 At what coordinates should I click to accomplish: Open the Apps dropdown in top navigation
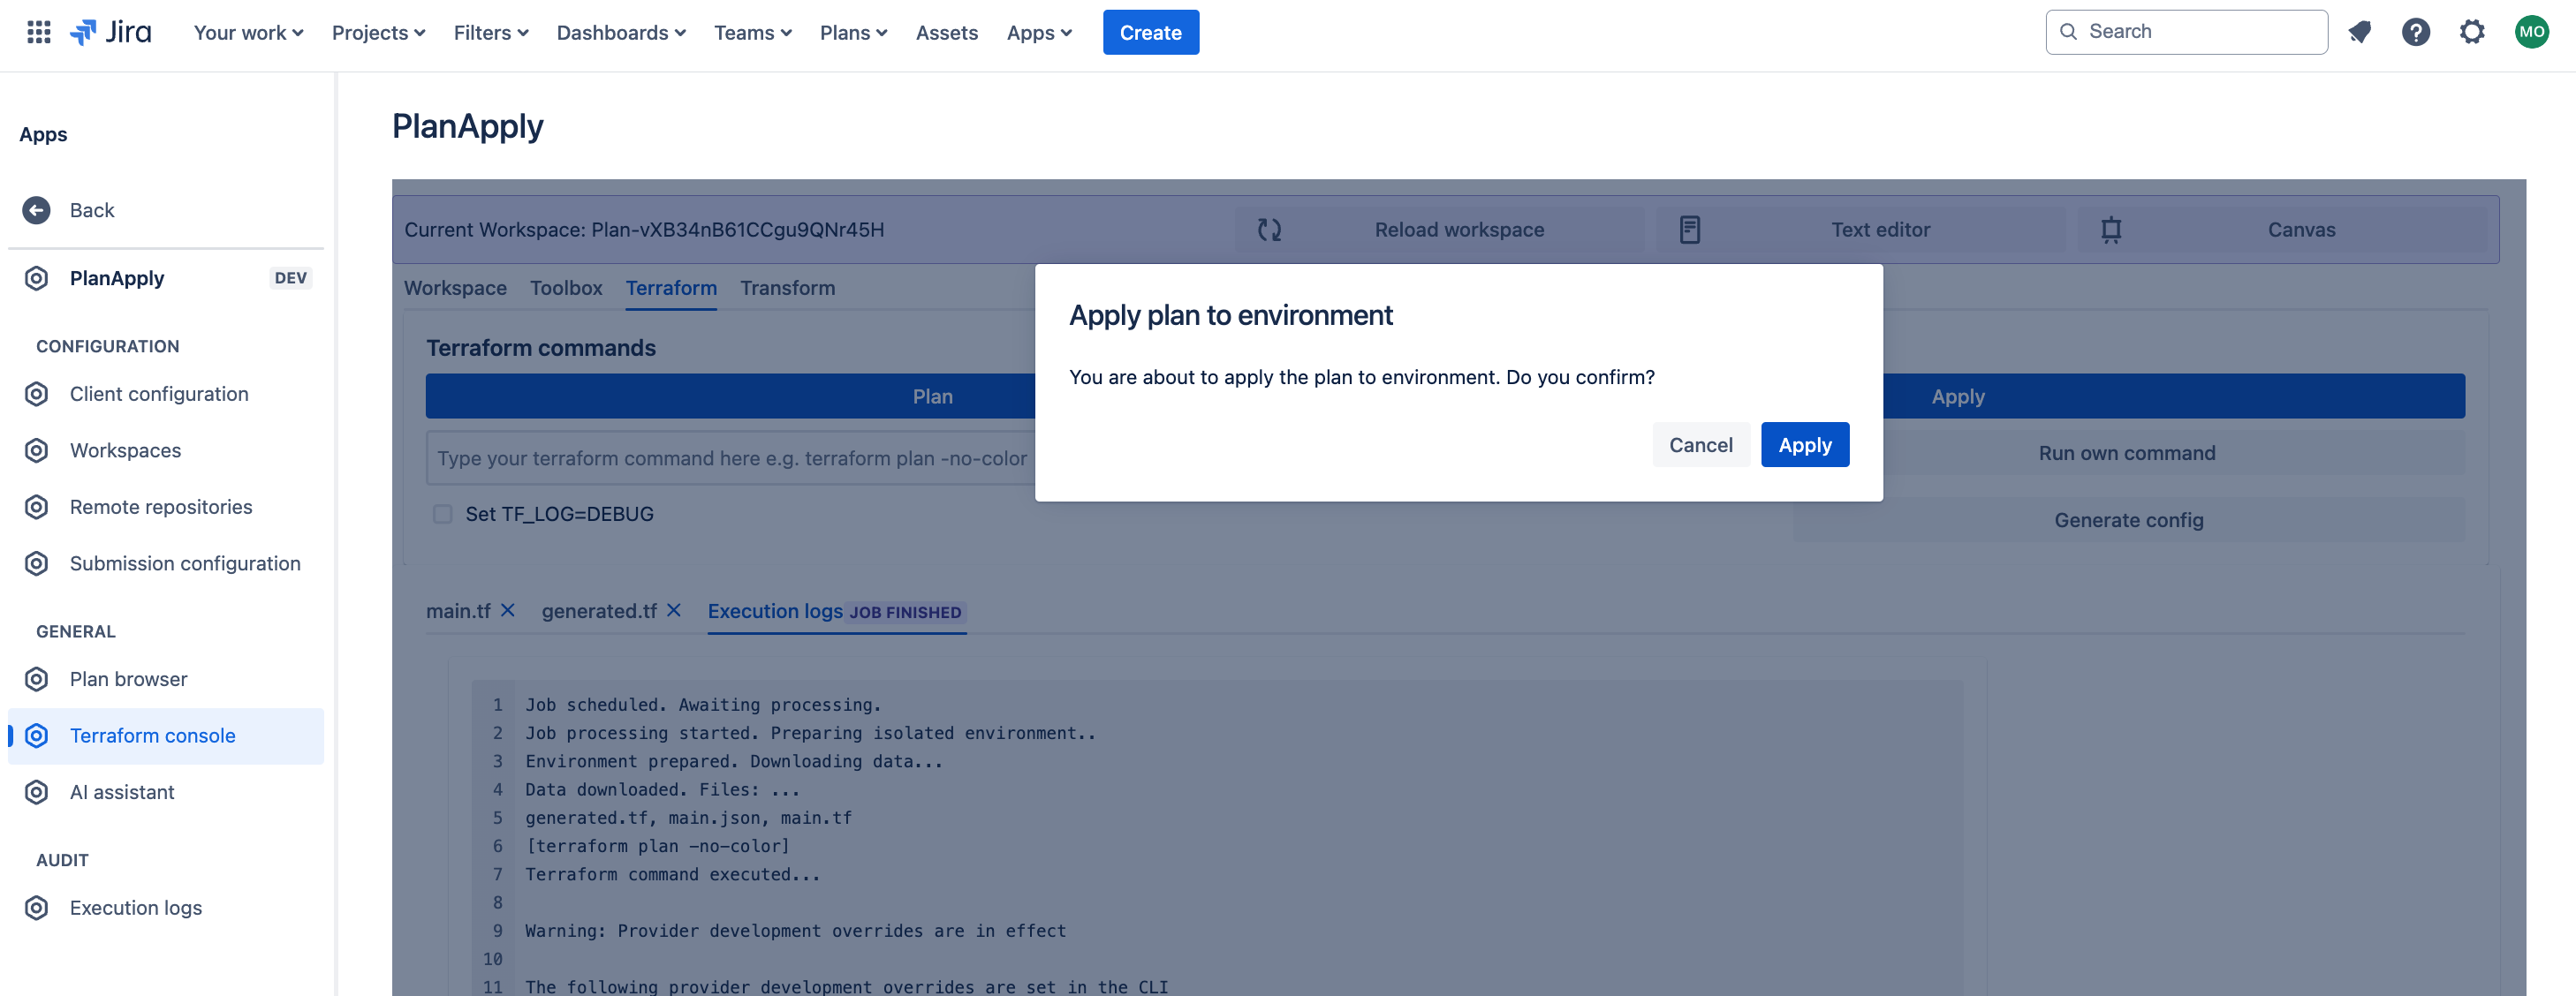pos(1038,32)
